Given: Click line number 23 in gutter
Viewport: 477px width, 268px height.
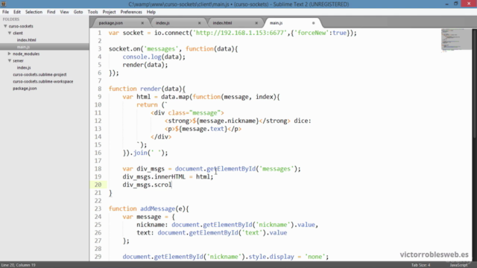Looking at the screenshot, I should [x=98, y=208].
